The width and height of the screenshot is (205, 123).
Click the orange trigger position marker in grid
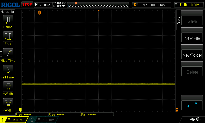(39, 13)
